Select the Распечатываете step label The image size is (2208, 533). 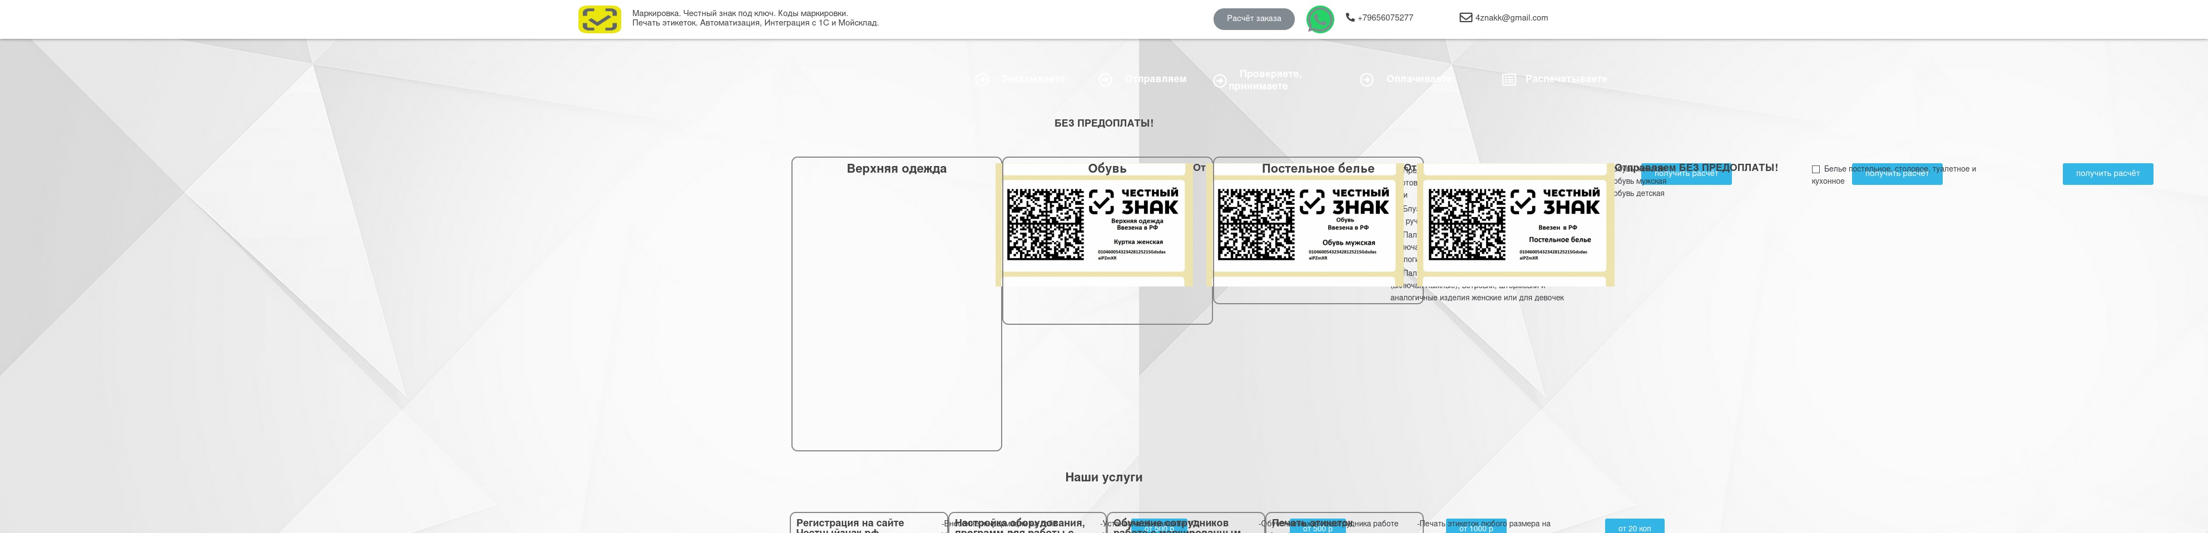[1566, 79]
